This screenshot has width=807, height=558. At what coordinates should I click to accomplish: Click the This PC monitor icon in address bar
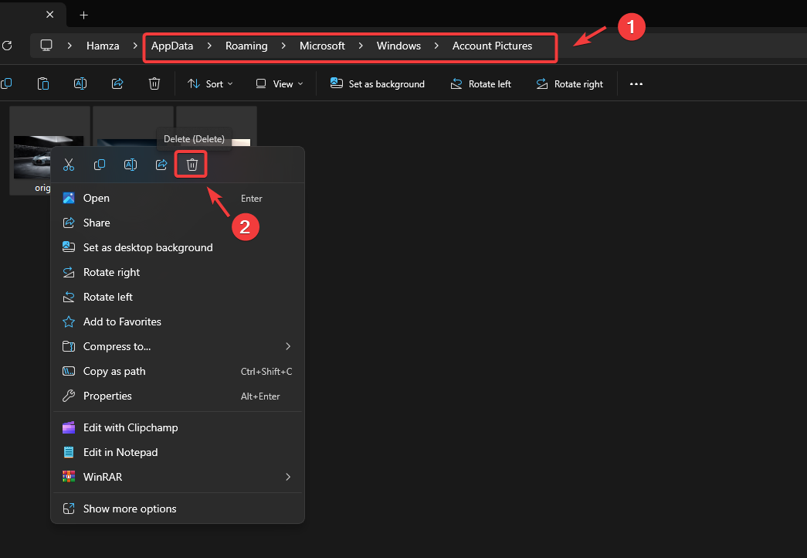(46, 46)
